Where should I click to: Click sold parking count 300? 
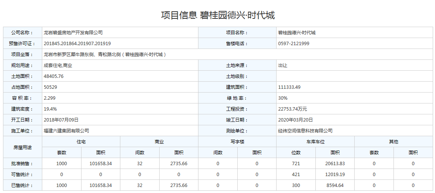coord(296,185)
